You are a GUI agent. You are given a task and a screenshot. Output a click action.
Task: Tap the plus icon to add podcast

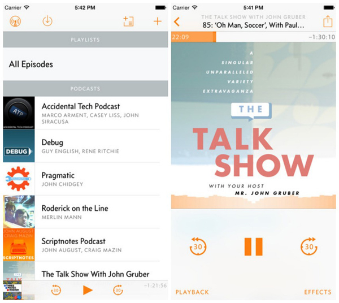click(x=158, y=21)
